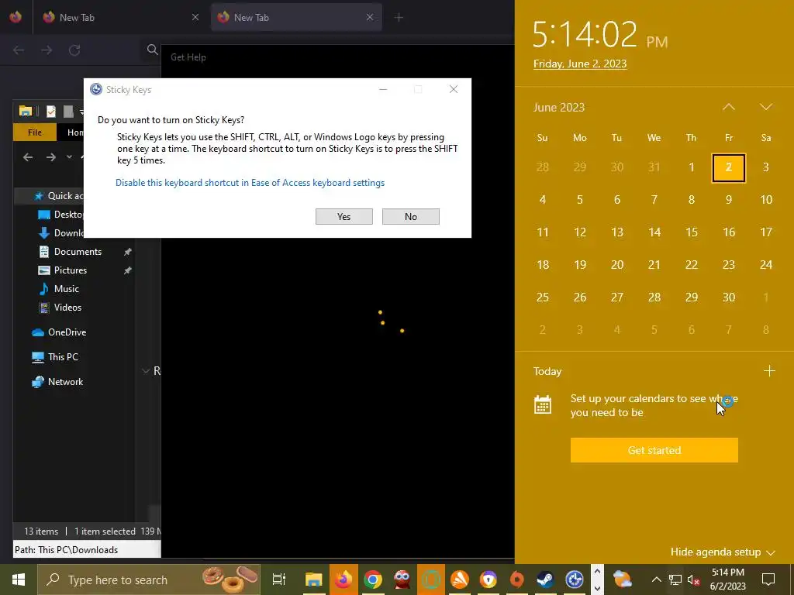Reload the Firefox page
Viewport: 794px width, 595px height.
click(74, 50)
